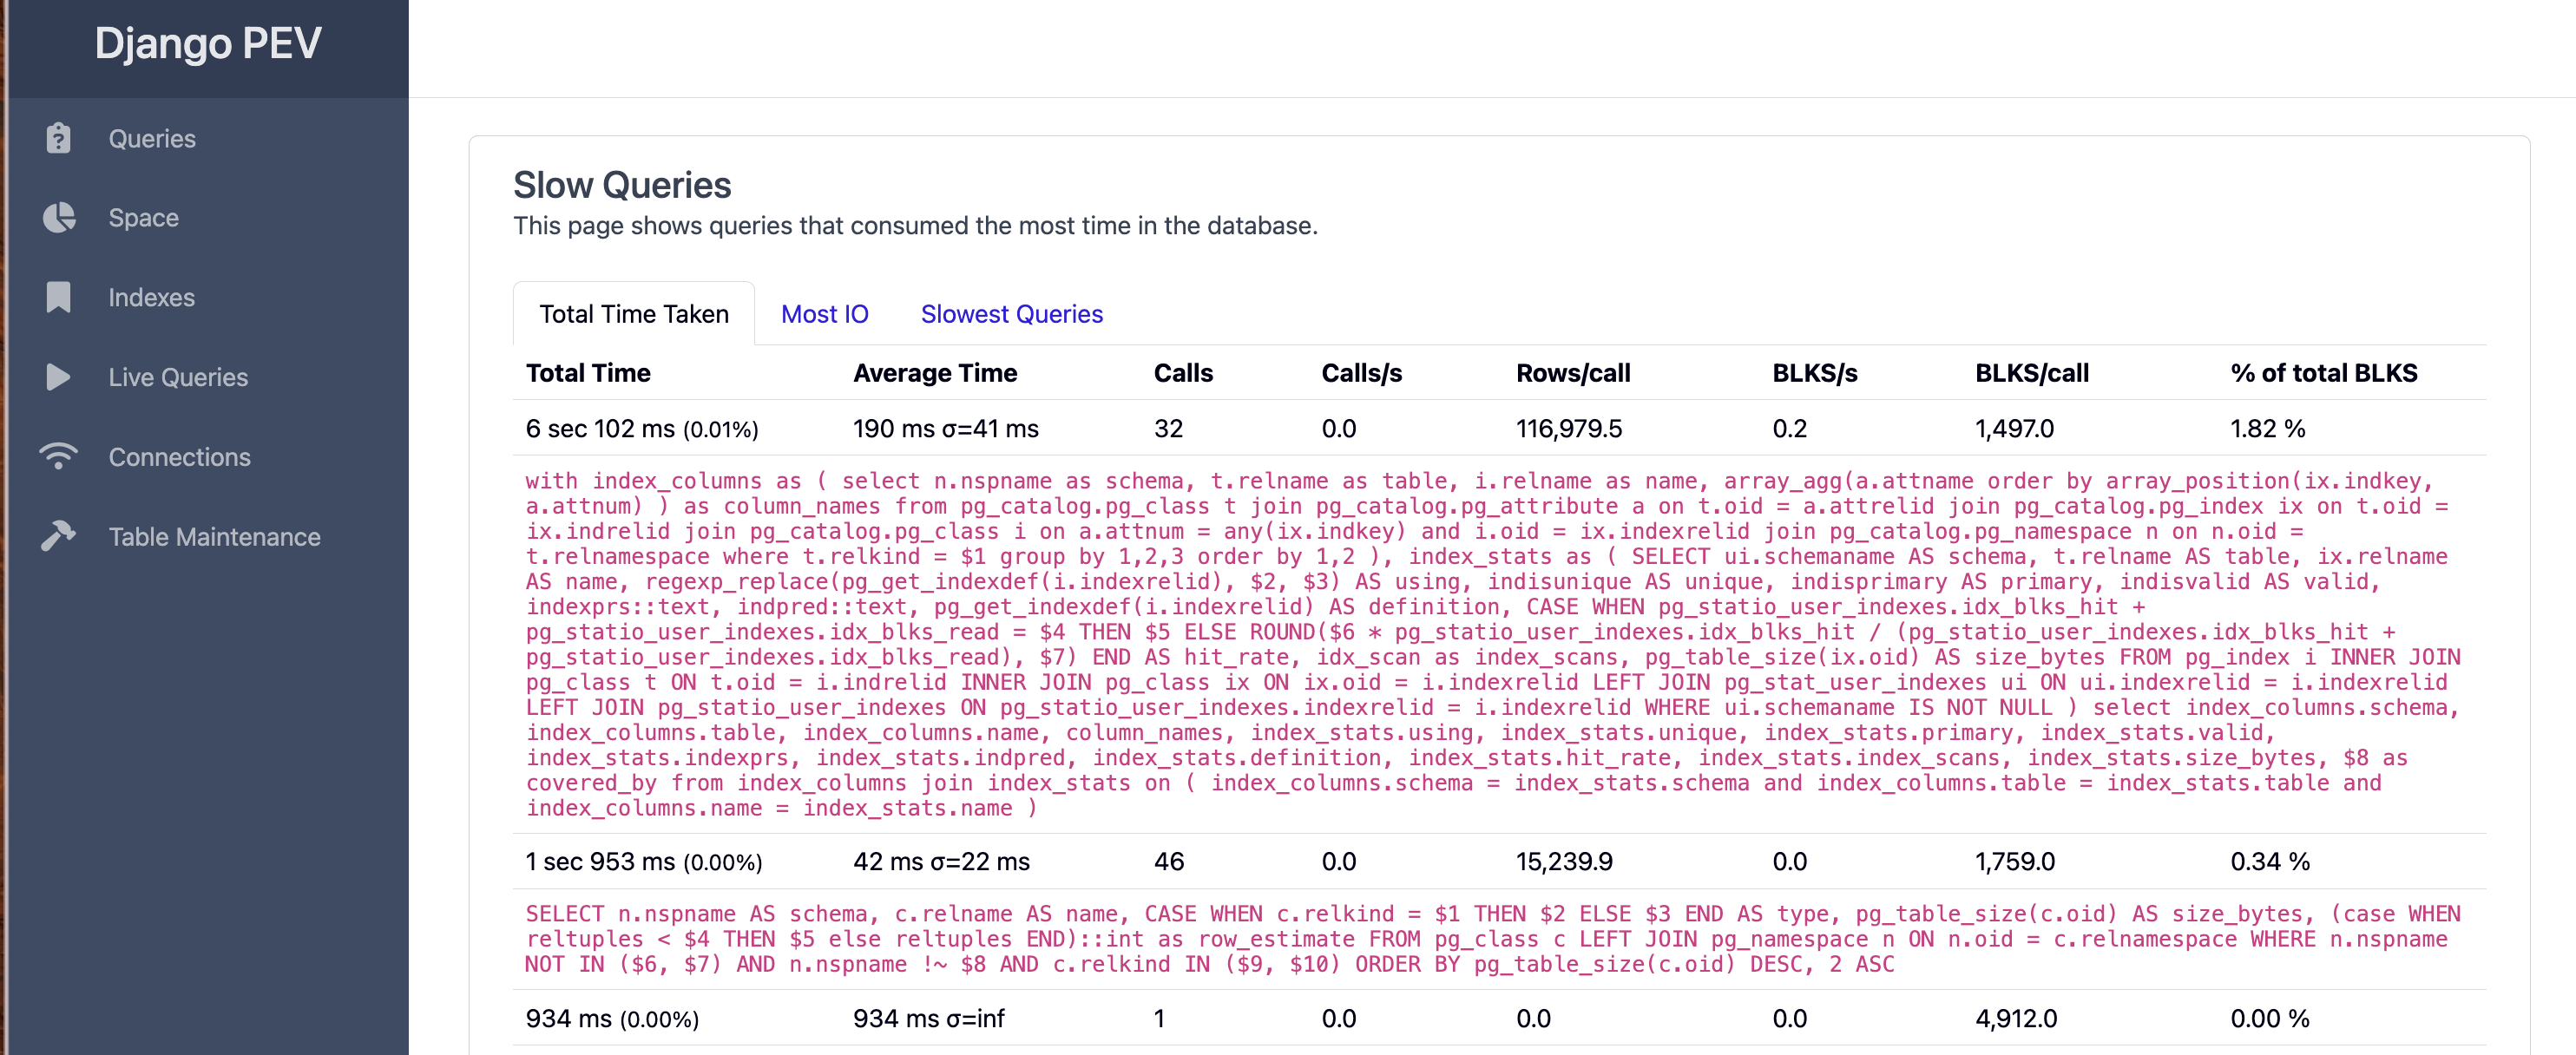Click the '42 ms σ=22 ms' cell
2576x1055 pixels.
[x=941, y=862]
